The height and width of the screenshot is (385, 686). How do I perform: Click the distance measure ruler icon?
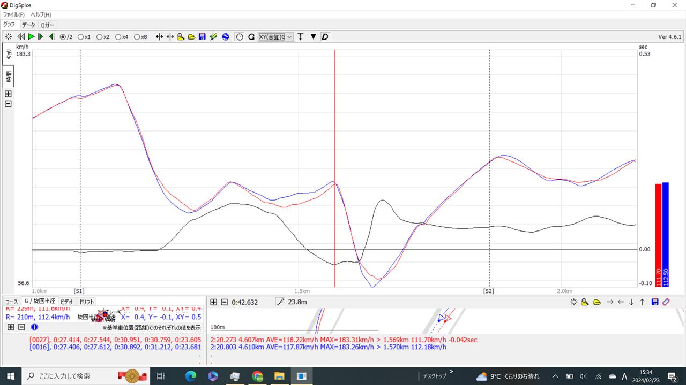tap(280, 302)
